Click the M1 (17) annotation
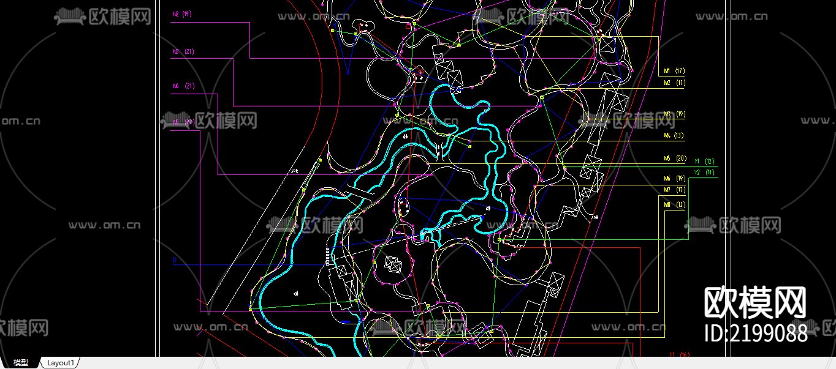Screen dimensions: 836x369 (x=674, y=71)
